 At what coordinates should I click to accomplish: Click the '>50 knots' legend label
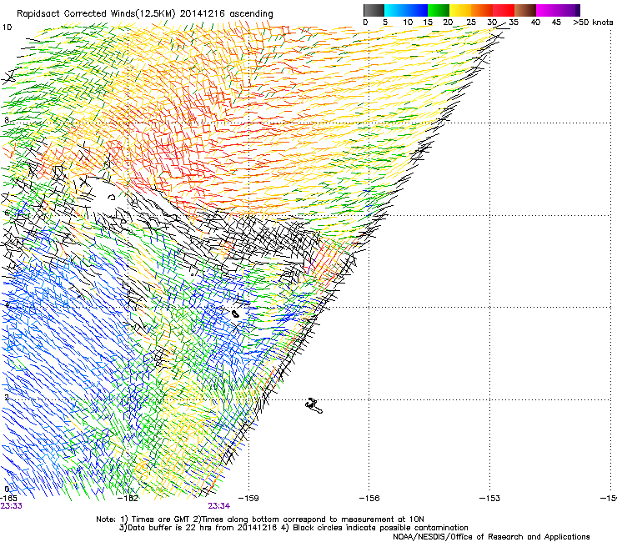point(594,23)
